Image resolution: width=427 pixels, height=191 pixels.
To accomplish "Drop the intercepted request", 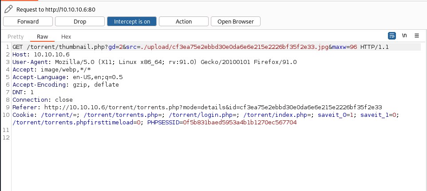I will point(80,21).
